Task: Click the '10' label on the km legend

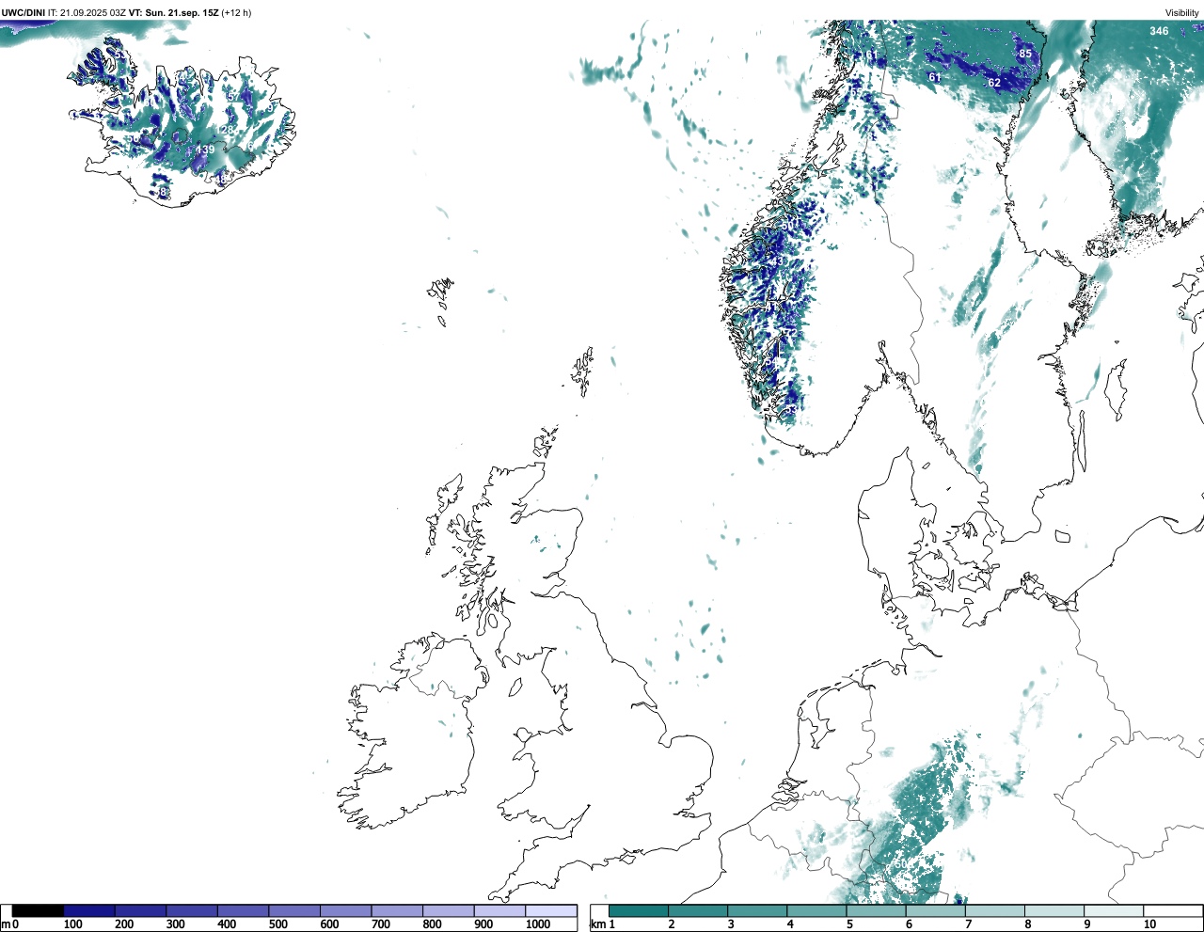Action: pos(1149,924)
